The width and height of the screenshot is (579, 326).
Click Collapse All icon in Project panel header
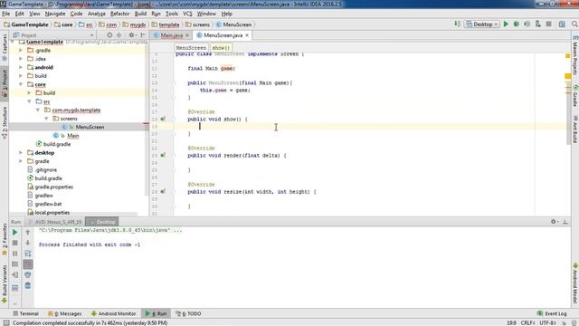point(119,35)
